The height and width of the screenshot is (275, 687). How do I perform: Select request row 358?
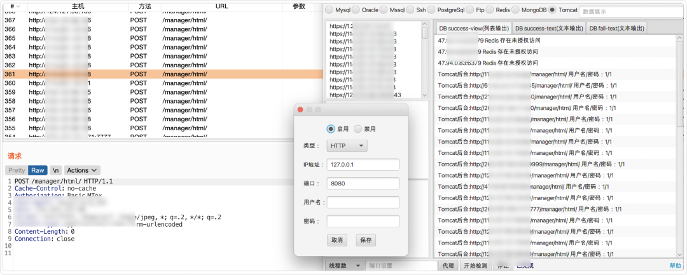click(x=162, y=101)
